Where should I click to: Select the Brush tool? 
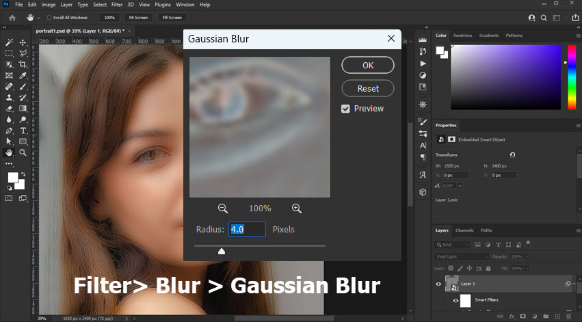23,86
